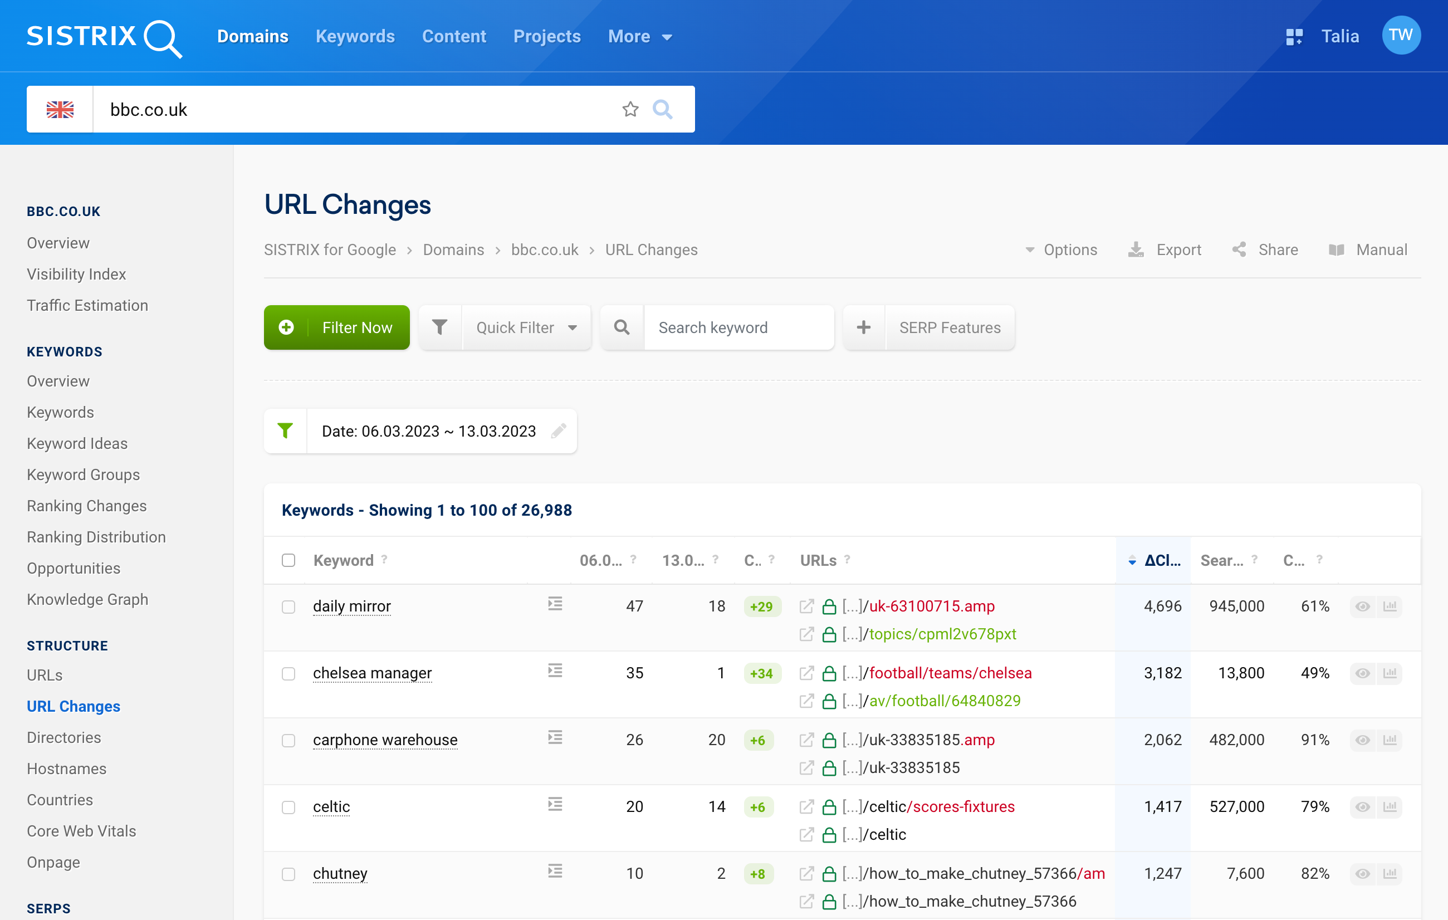Open the daily mirror keyword link
The image size is (1448, 920).
(x=352, y=606)
